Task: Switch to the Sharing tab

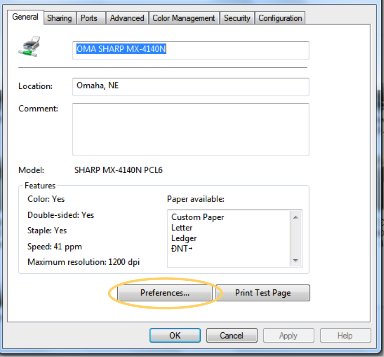Action: 59,18
